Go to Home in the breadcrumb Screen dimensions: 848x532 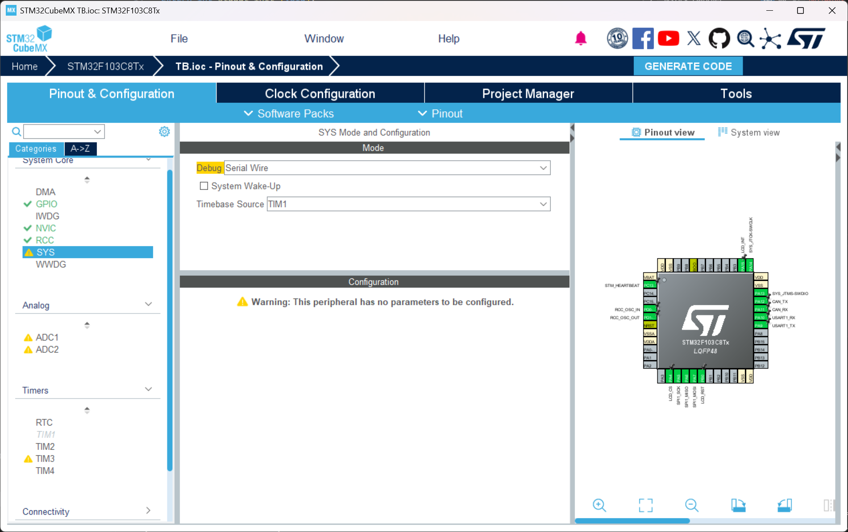(25, 67)
